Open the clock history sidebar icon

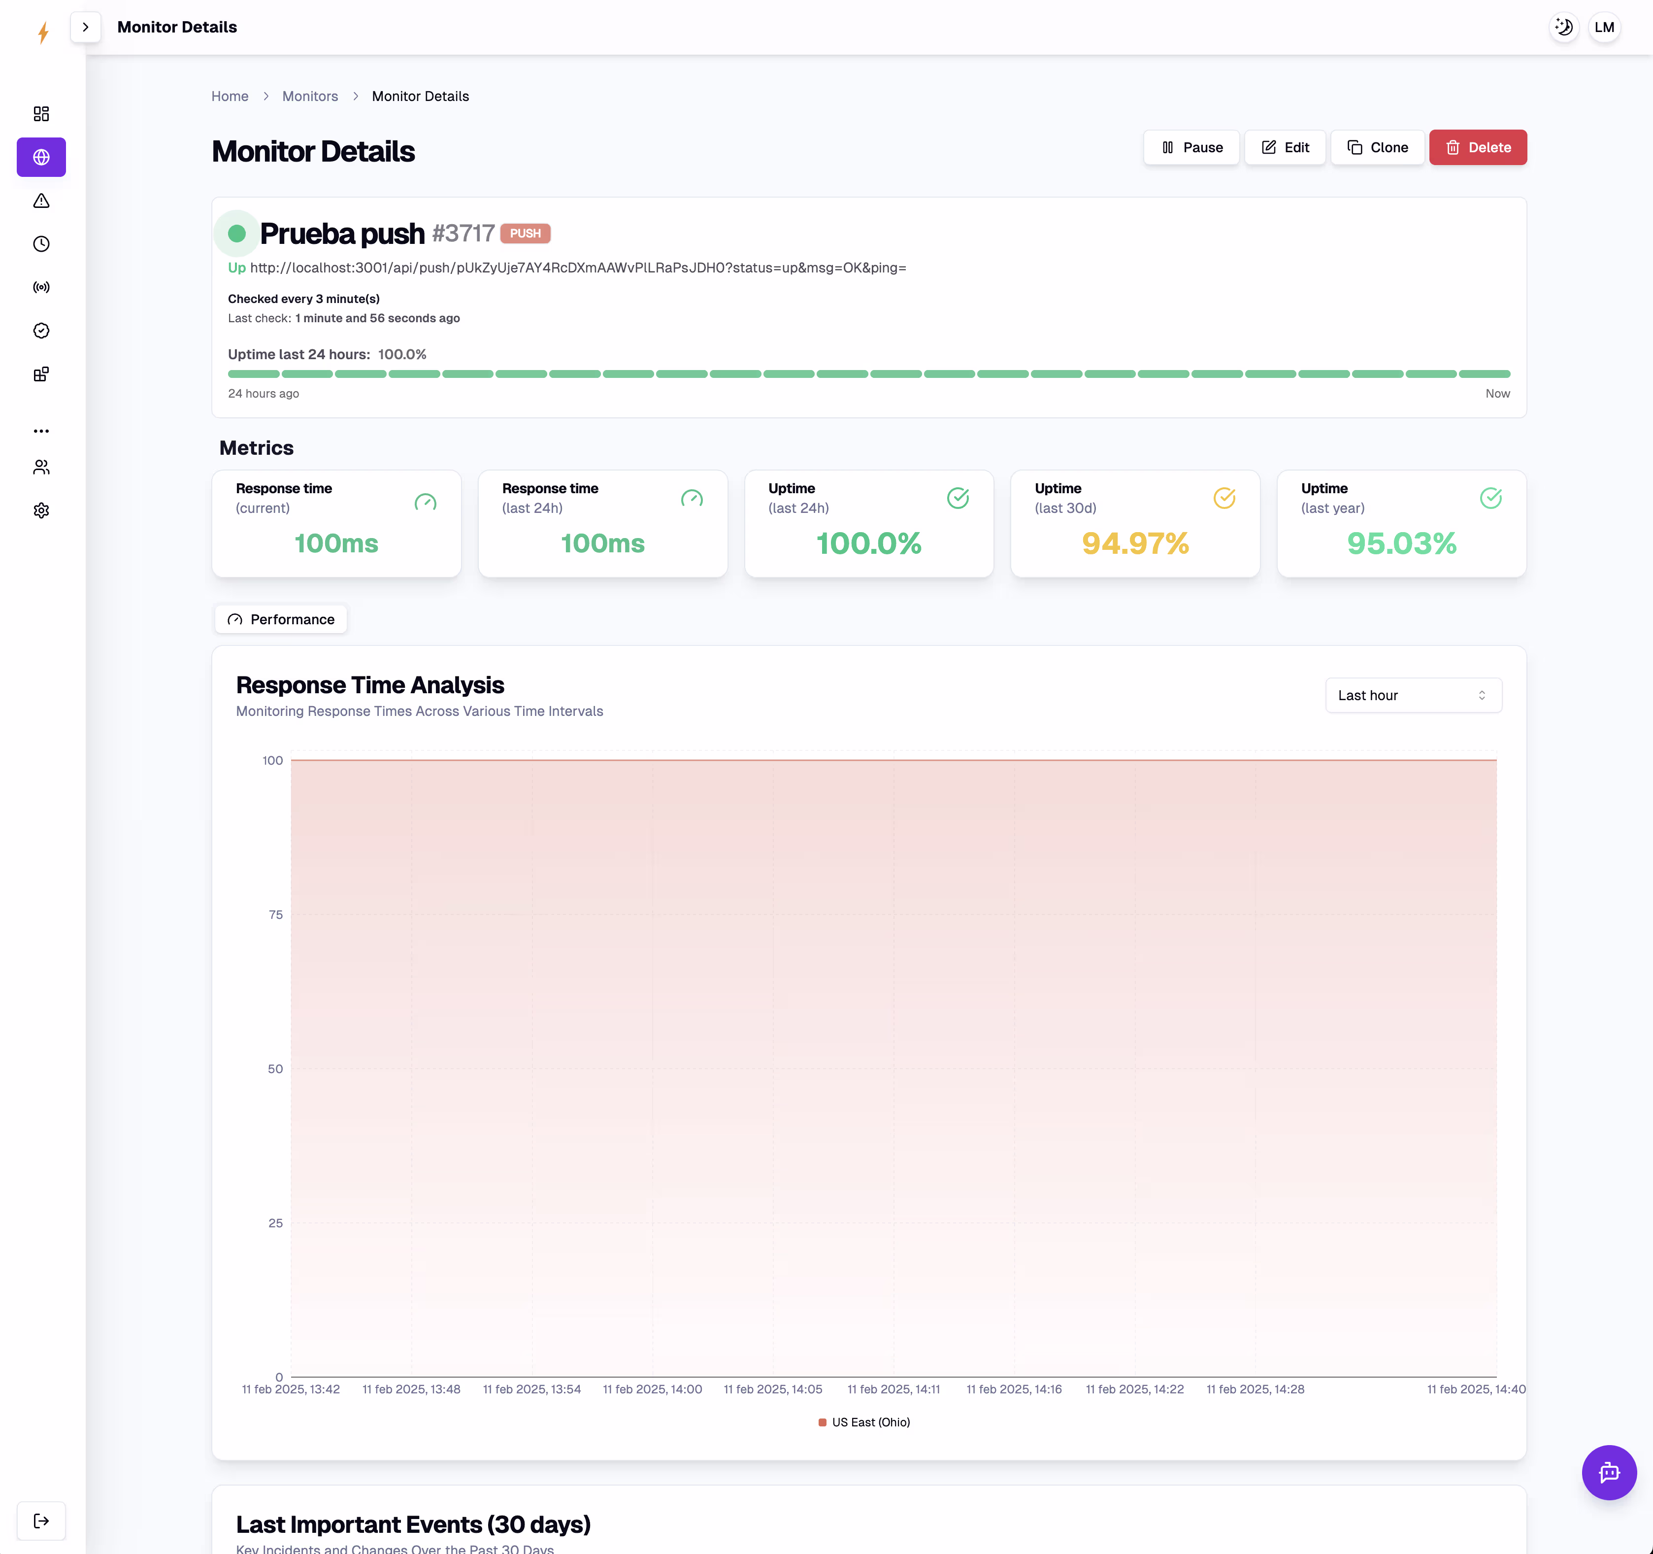click(x=41, y=244)
